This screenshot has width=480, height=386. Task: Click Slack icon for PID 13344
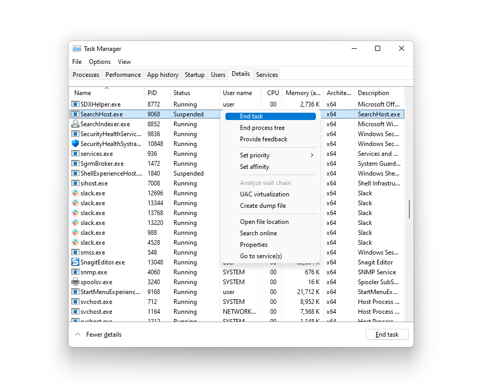75,203
